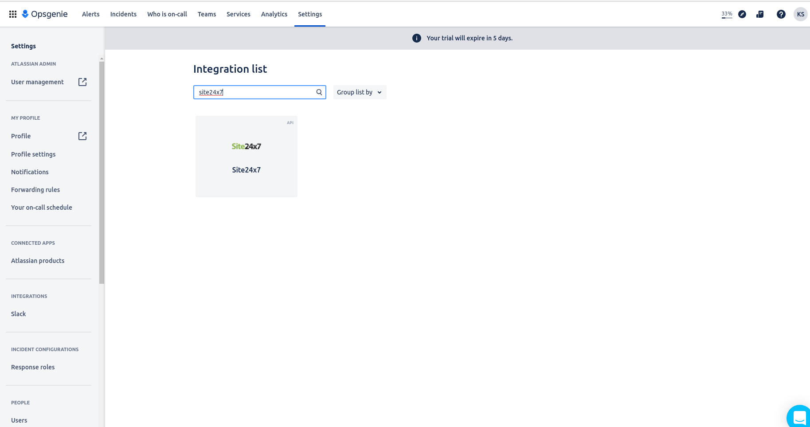
Task: Open the Atlassian app switcher grid
Action: coord(12,14)
